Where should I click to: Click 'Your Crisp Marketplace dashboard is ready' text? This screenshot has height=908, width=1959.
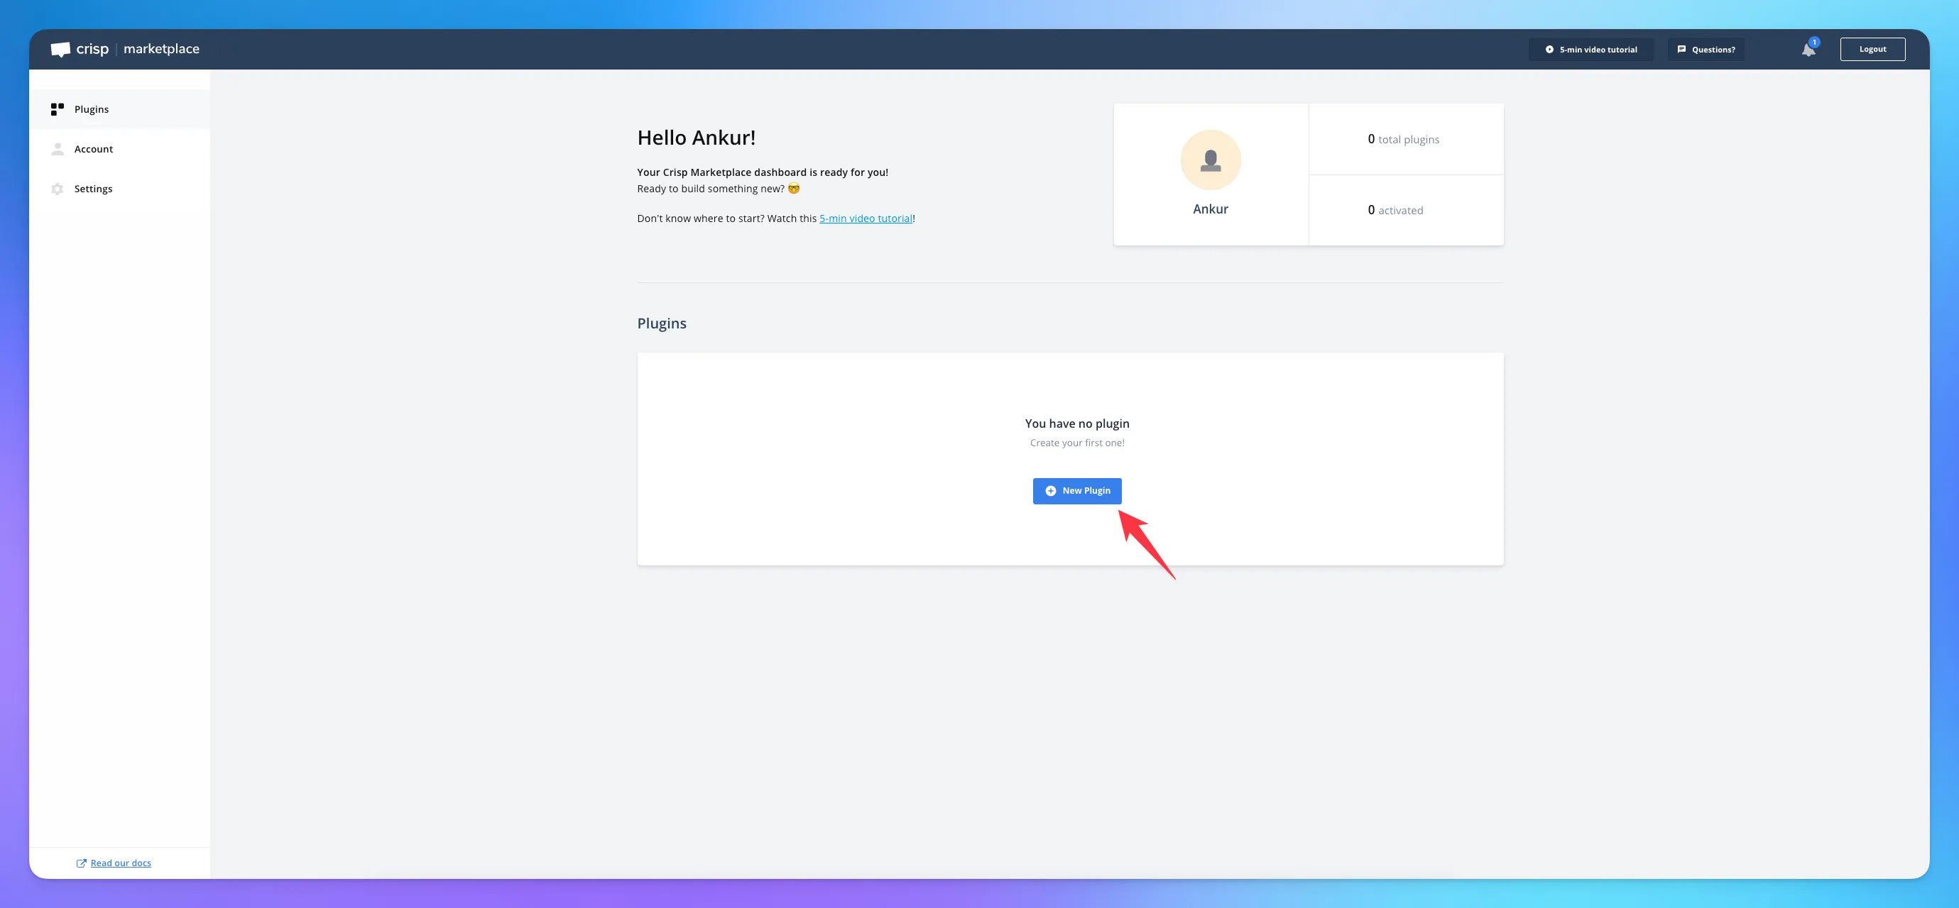[763, 172]
